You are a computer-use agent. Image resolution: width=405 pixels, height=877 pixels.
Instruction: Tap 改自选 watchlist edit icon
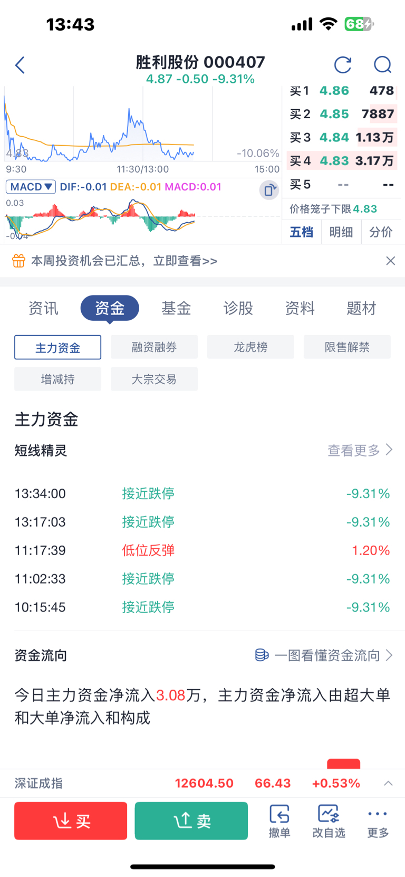[x=329, y=821]
